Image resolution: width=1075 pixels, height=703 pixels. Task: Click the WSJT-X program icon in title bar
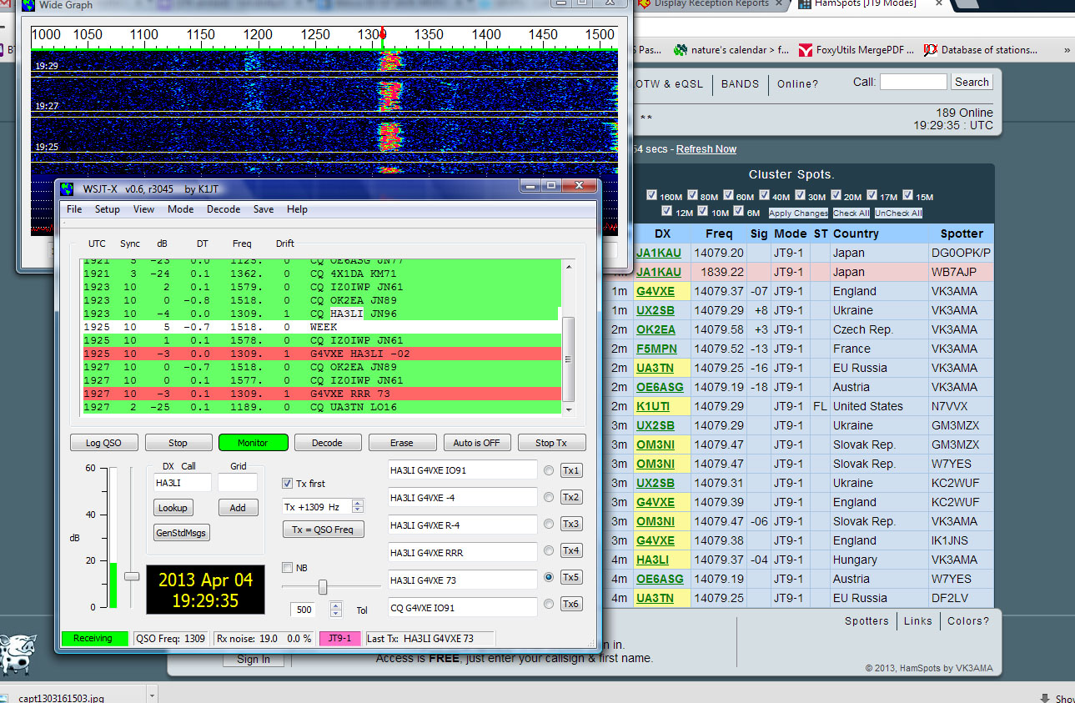68,188
